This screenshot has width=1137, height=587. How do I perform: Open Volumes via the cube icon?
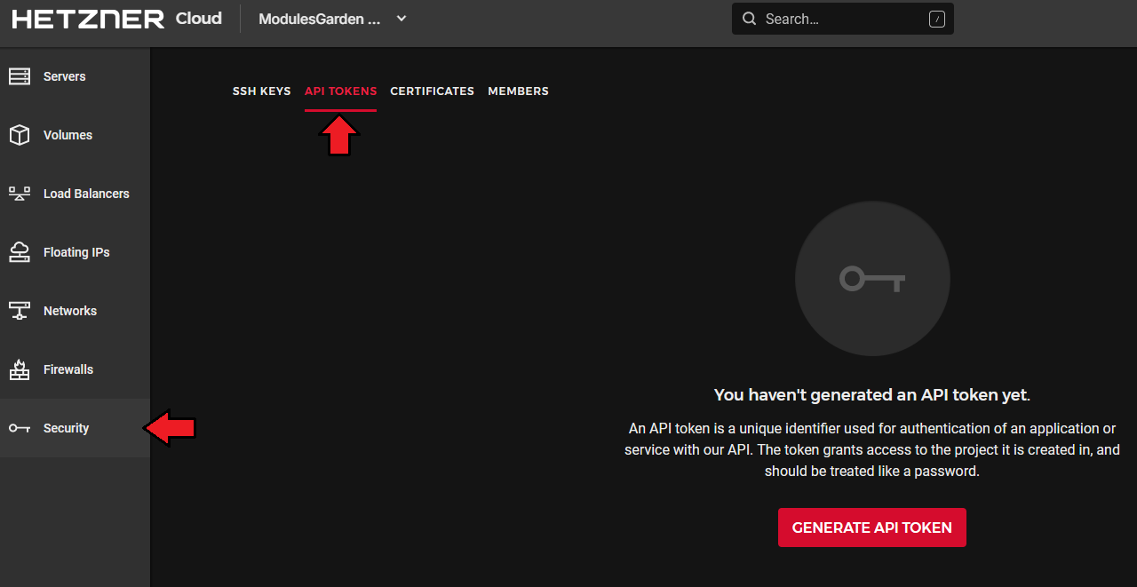(x=20, y=135)
